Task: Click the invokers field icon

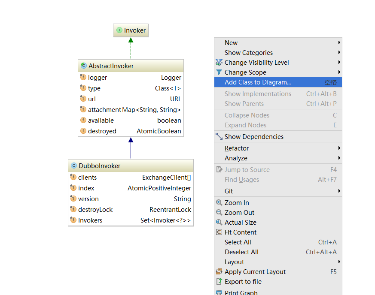Action: [73, 220]
